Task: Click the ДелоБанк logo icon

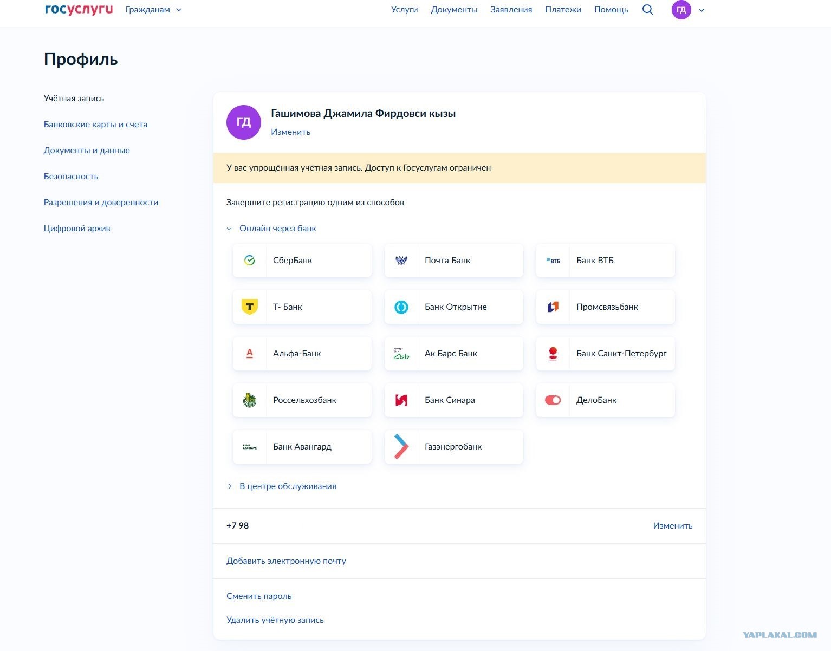Action: click(x=553, y=400)
